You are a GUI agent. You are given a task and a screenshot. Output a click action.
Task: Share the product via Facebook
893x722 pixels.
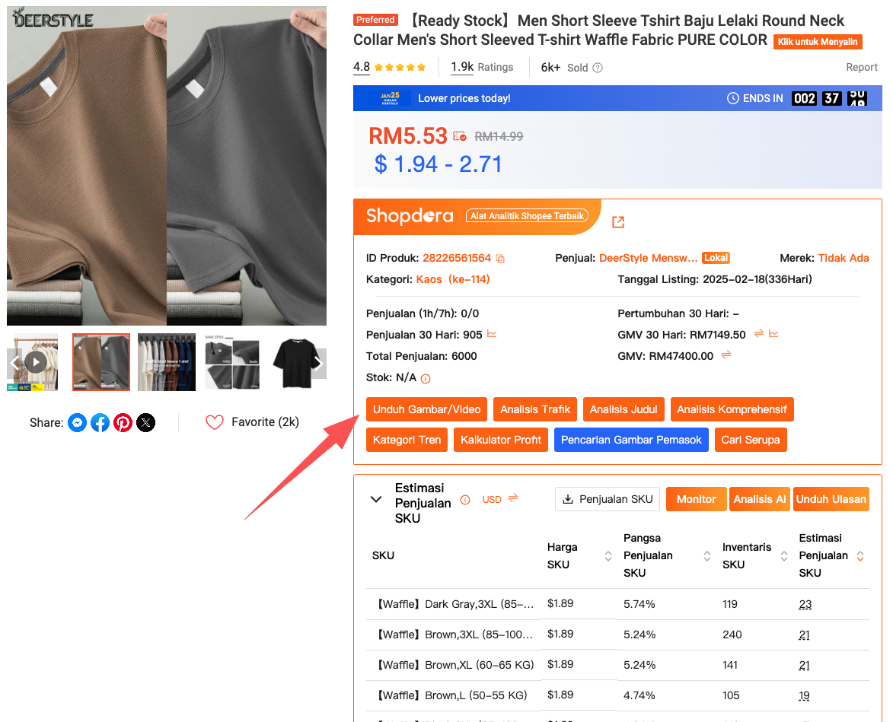(x=100, y=422)
